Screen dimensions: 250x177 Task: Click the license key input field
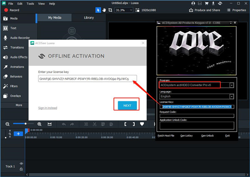87,79
